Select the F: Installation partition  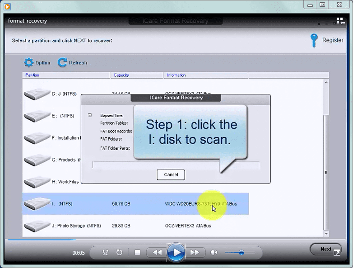coord(65,138)
